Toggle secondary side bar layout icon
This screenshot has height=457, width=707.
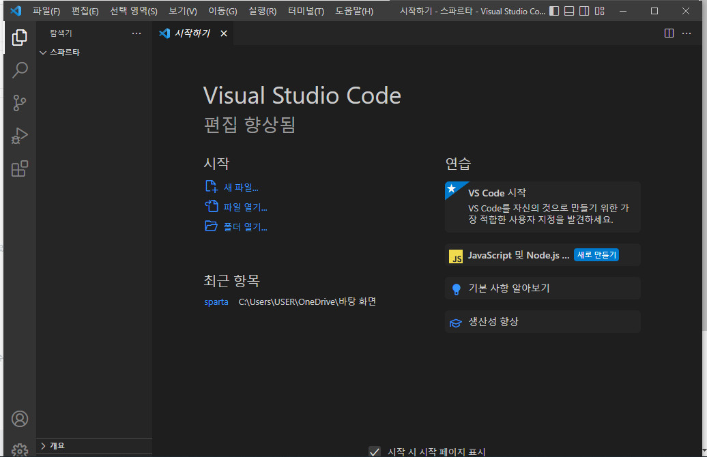584,11
